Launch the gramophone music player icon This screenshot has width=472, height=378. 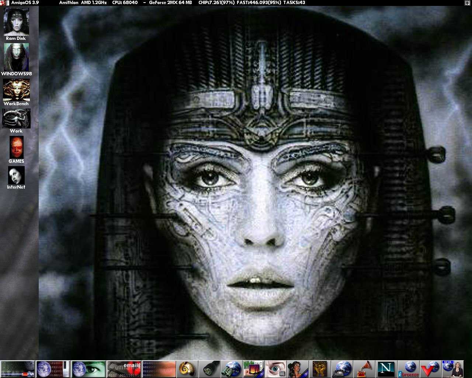(x=364, y=369)
